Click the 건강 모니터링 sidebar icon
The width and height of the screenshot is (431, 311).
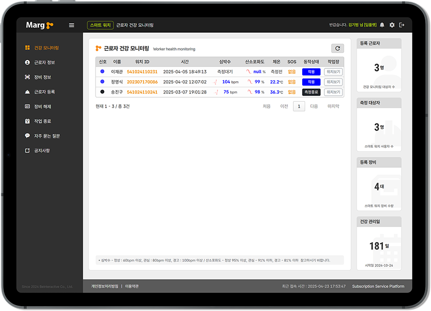click(27, 48)
